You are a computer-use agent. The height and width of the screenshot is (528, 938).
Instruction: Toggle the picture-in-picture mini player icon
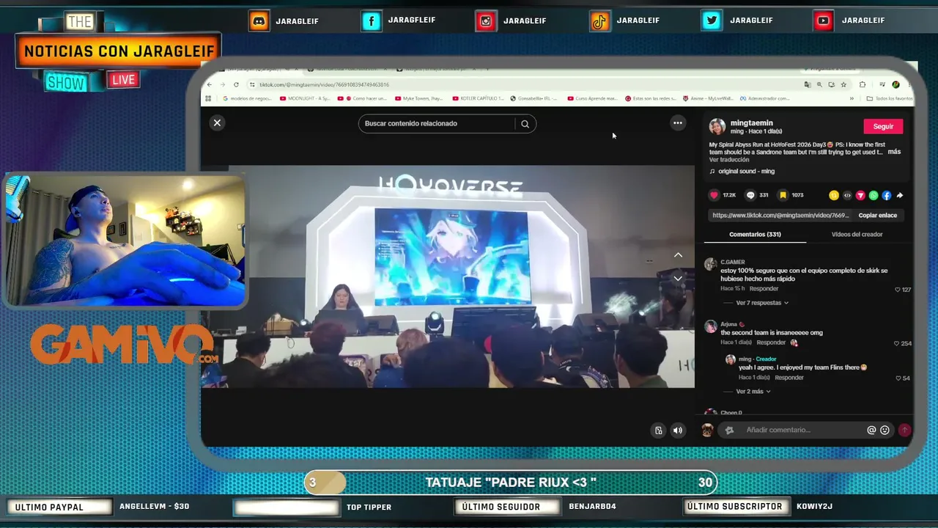658,430
